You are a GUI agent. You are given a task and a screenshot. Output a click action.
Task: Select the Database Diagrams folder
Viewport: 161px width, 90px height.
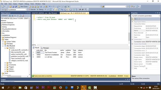10,37
